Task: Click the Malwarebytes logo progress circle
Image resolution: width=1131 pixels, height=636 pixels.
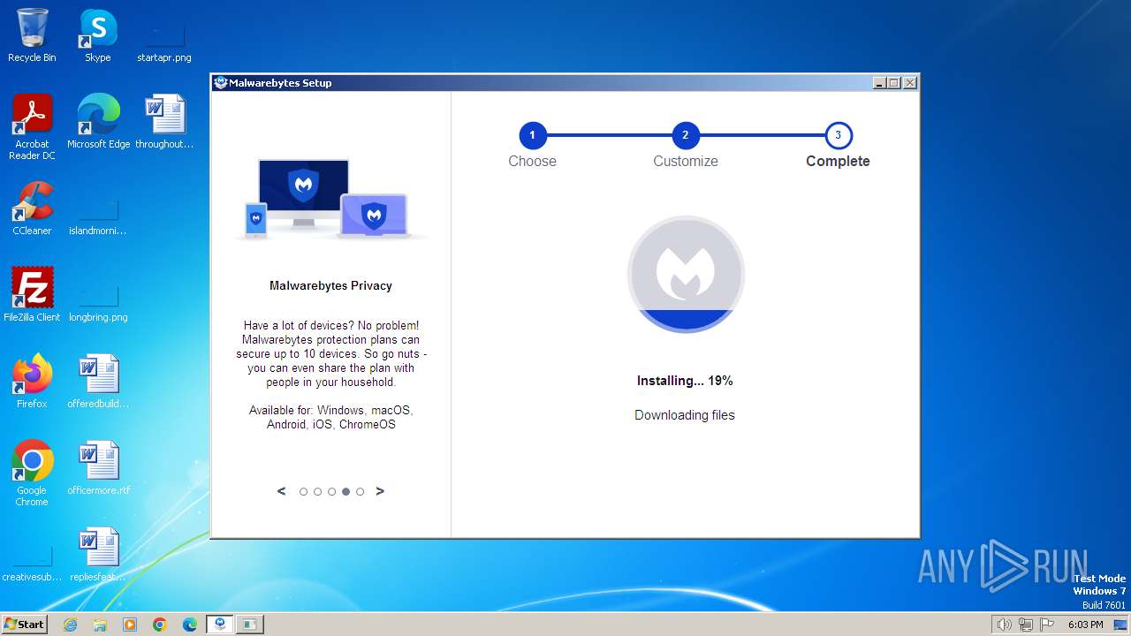Action: point(686,274)
